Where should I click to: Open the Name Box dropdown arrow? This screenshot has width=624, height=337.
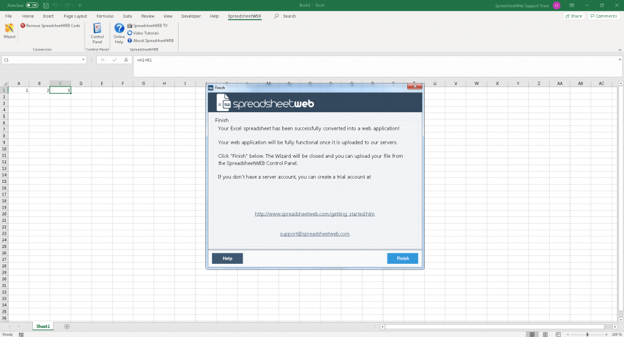(83, 60)
